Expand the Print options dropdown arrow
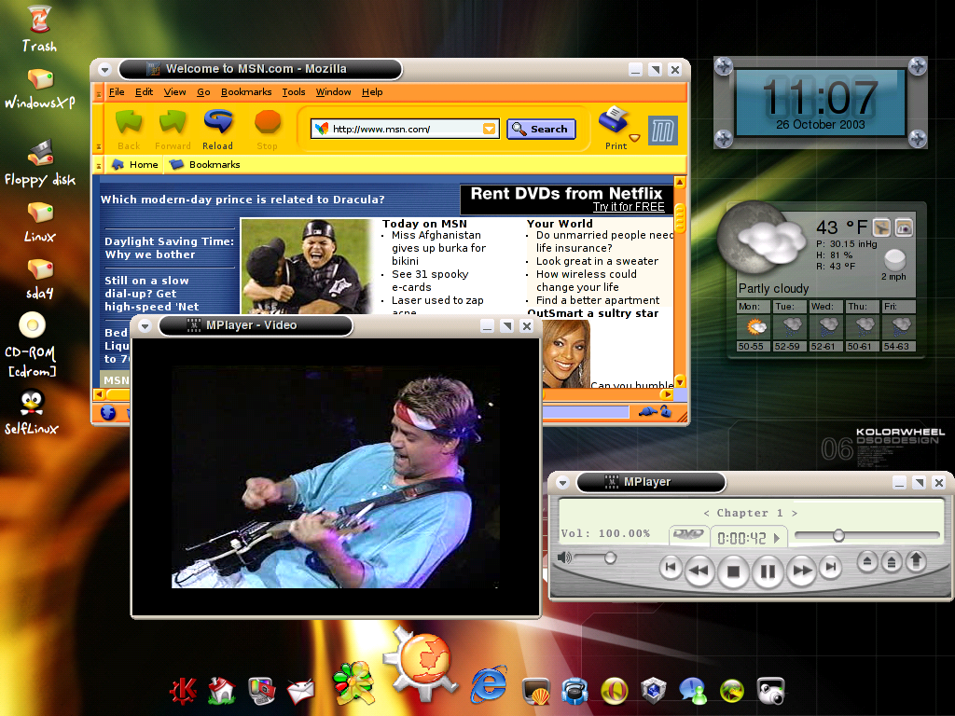The image size is (955, 716). (x=634, y=138)
